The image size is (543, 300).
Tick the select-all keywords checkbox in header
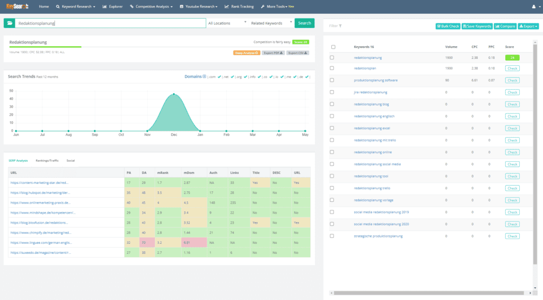[332, 47]
